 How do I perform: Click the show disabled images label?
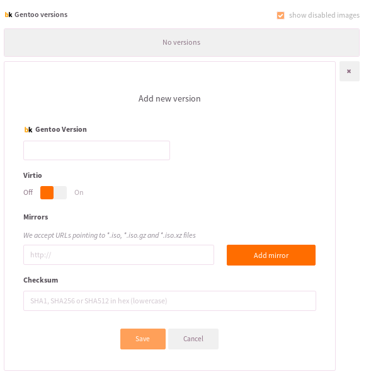coord(324,15)
